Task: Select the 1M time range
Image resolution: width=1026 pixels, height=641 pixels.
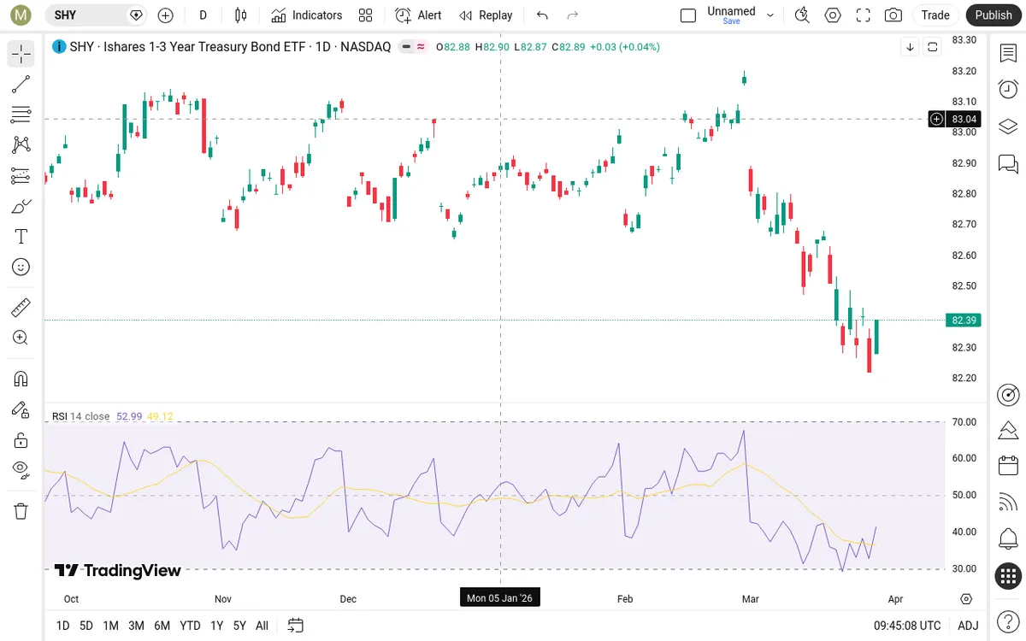Action: (x=111, y=626)
